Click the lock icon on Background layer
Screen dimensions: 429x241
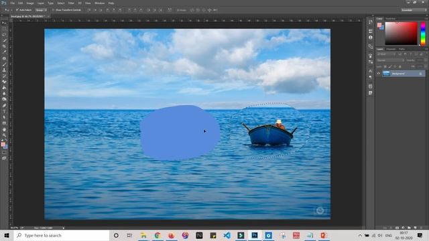pyautogui.click(x=420, y=74)
